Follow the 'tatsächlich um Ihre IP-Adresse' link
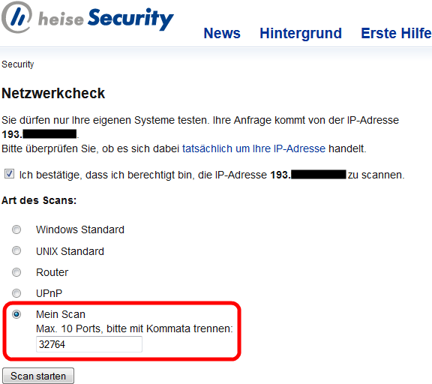 click(x=253, y=148)
